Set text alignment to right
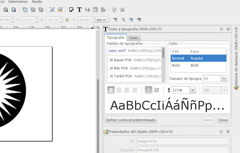 pos(127,90)
